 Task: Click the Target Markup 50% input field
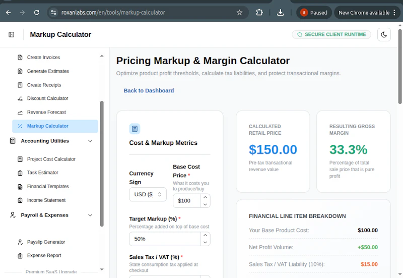[x=165, y=239]
